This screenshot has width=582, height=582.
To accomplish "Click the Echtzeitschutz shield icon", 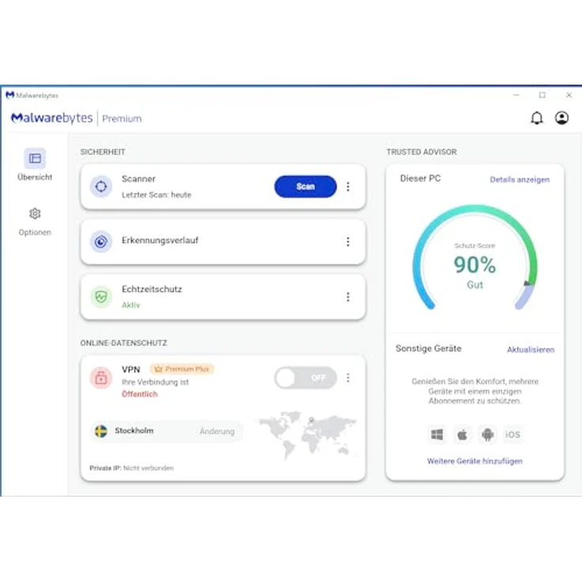I will pyautogui.click(x=101, y=297).
